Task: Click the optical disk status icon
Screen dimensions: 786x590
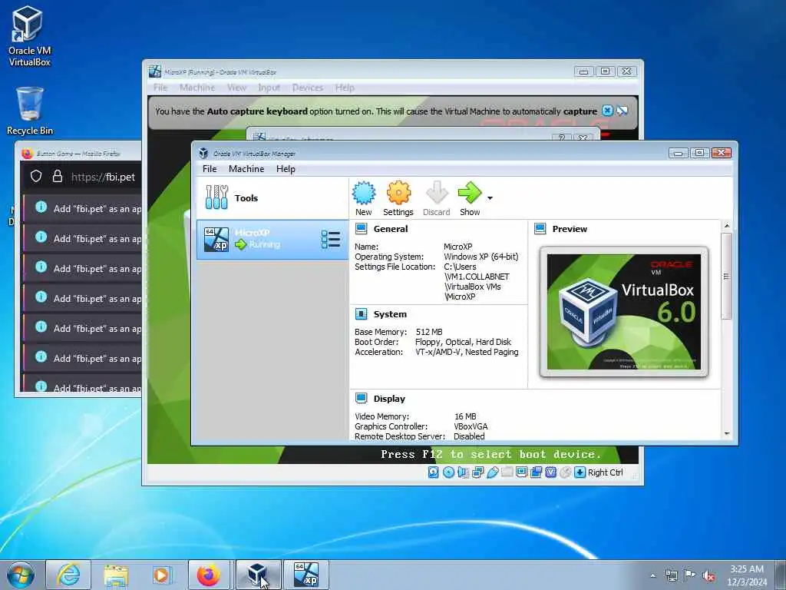Action: click(448, 472)
